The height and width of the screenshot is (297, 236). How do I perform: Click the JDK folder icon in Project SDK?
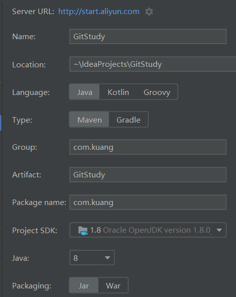(83, 231)
